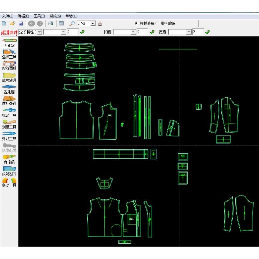The image size is (259, 259).
Task: Open the 文件(F) menu
Action: pyautogui.click(x=8, y=16)
